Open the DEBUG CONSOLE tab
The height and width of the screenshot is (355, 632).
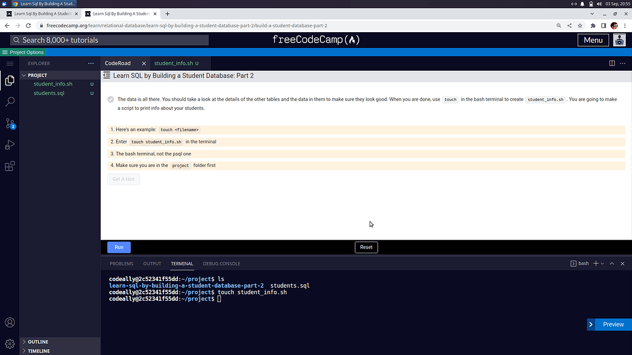coord(222,263)
